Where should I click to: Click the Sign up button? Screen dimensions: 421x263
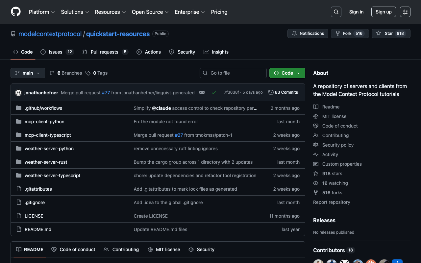point(384,12)
